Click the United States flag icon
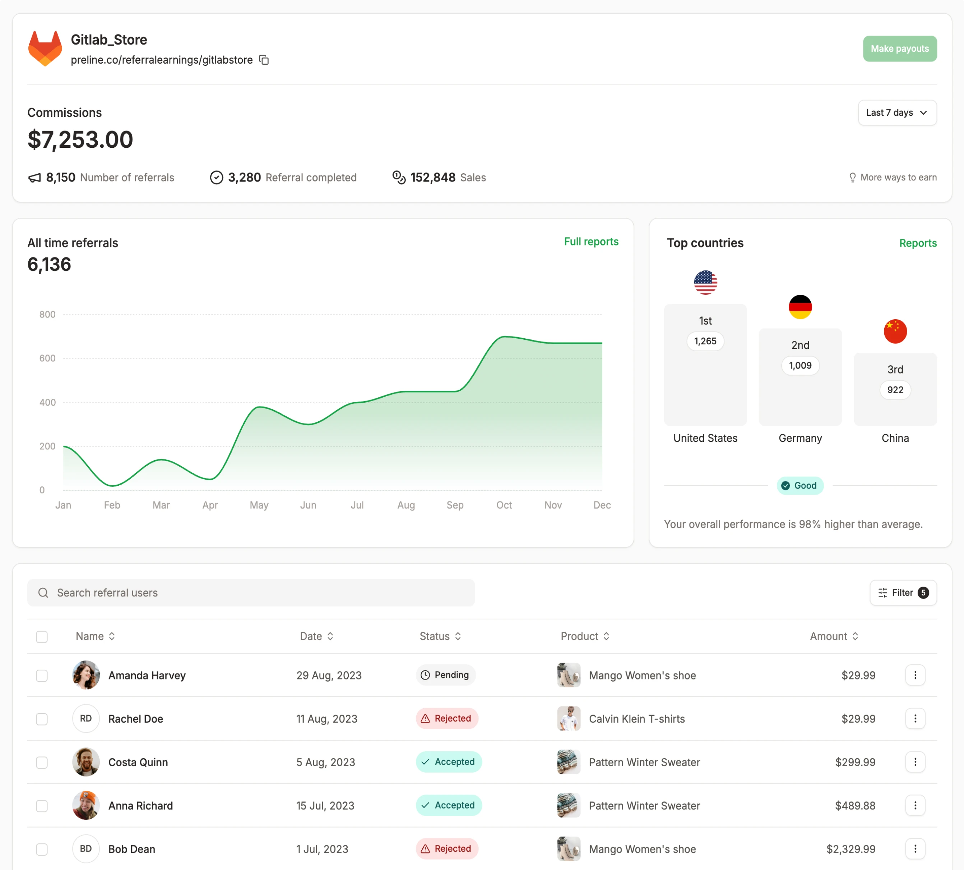 pos(705,283)
